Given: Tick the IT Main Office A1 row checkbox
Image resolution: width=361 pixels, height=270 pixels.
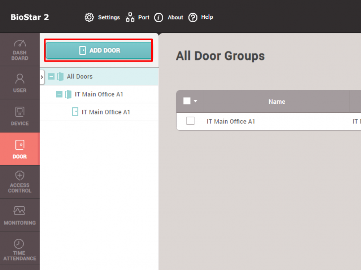Looking at the screenshot, I should pos(190,121).
